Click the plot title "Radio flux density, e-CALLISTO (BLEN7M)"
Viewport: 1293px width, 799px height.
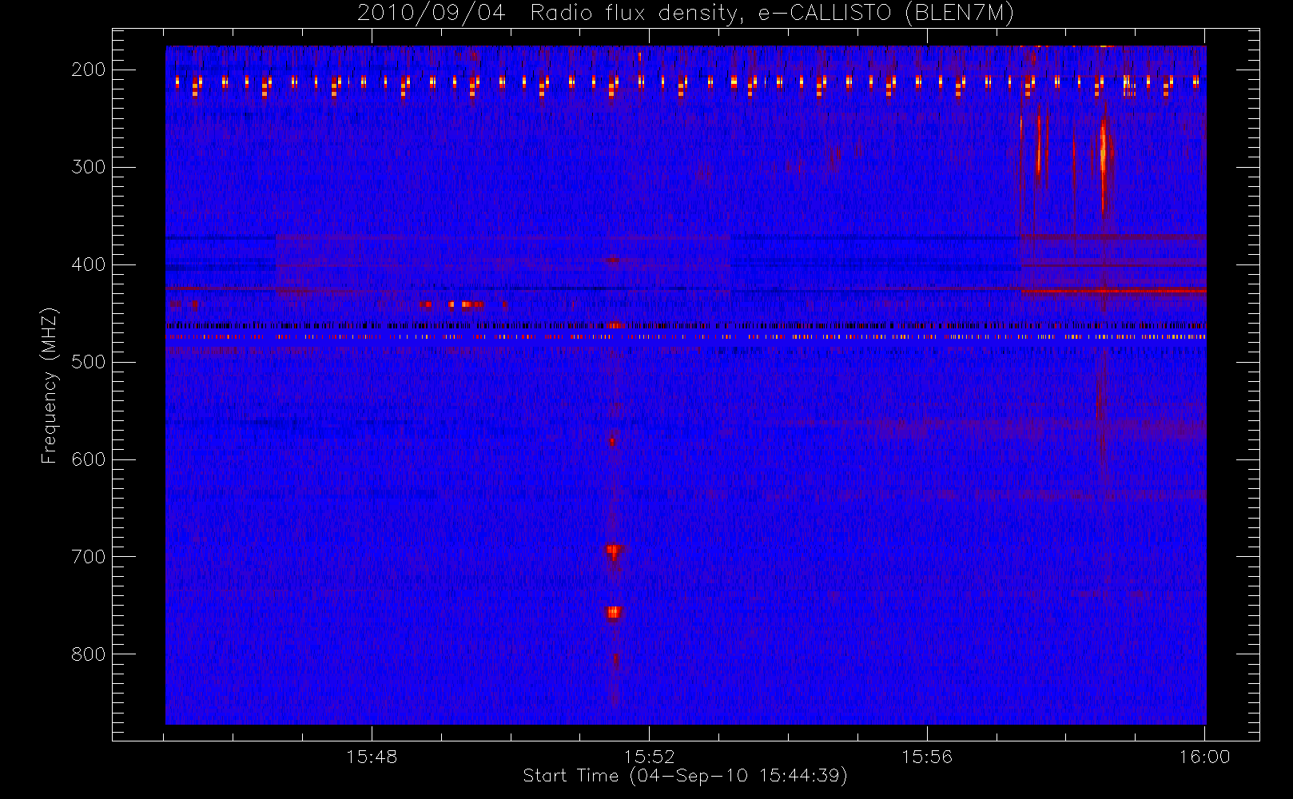[x=772, y=13]
